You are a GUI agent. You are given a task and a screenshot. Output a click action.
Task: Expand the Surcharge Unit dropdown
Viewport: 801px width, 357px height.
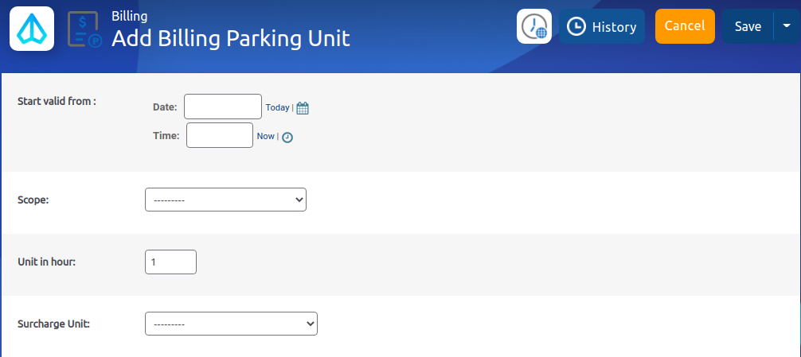[231, 324]
